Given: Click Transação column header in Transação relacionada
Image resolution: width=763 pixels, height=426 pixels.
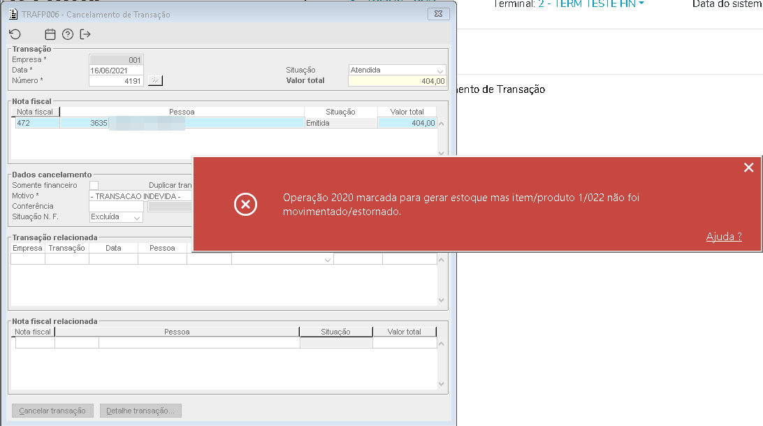Looking at the screenshot, I should point(66,248).
